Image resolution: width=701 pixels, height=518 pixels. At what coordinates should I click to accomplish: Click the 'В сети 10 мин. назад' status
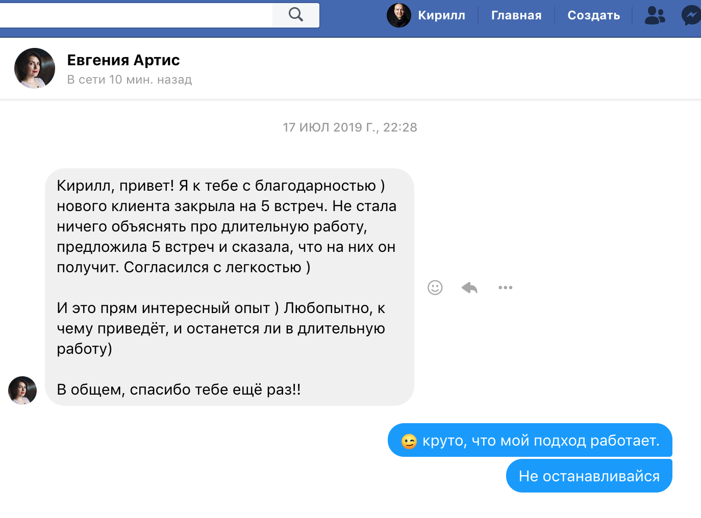tap(130, 80)
